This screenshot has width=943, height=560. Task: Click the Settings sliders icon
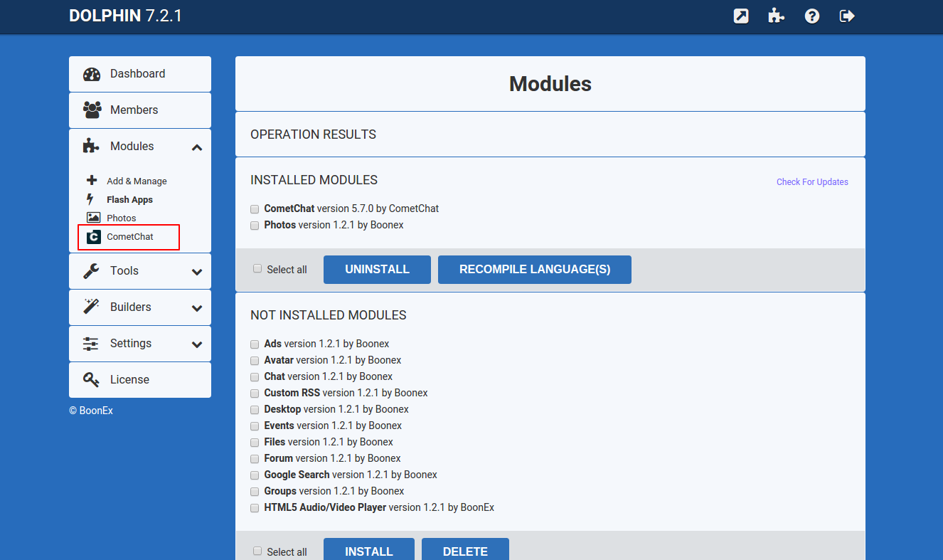click(91, 343)
